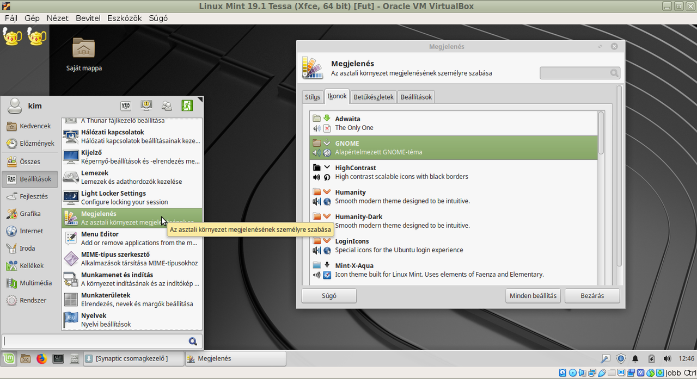
Task: Select the GNOME icon theme row
Action: click(x=453, y=147)
